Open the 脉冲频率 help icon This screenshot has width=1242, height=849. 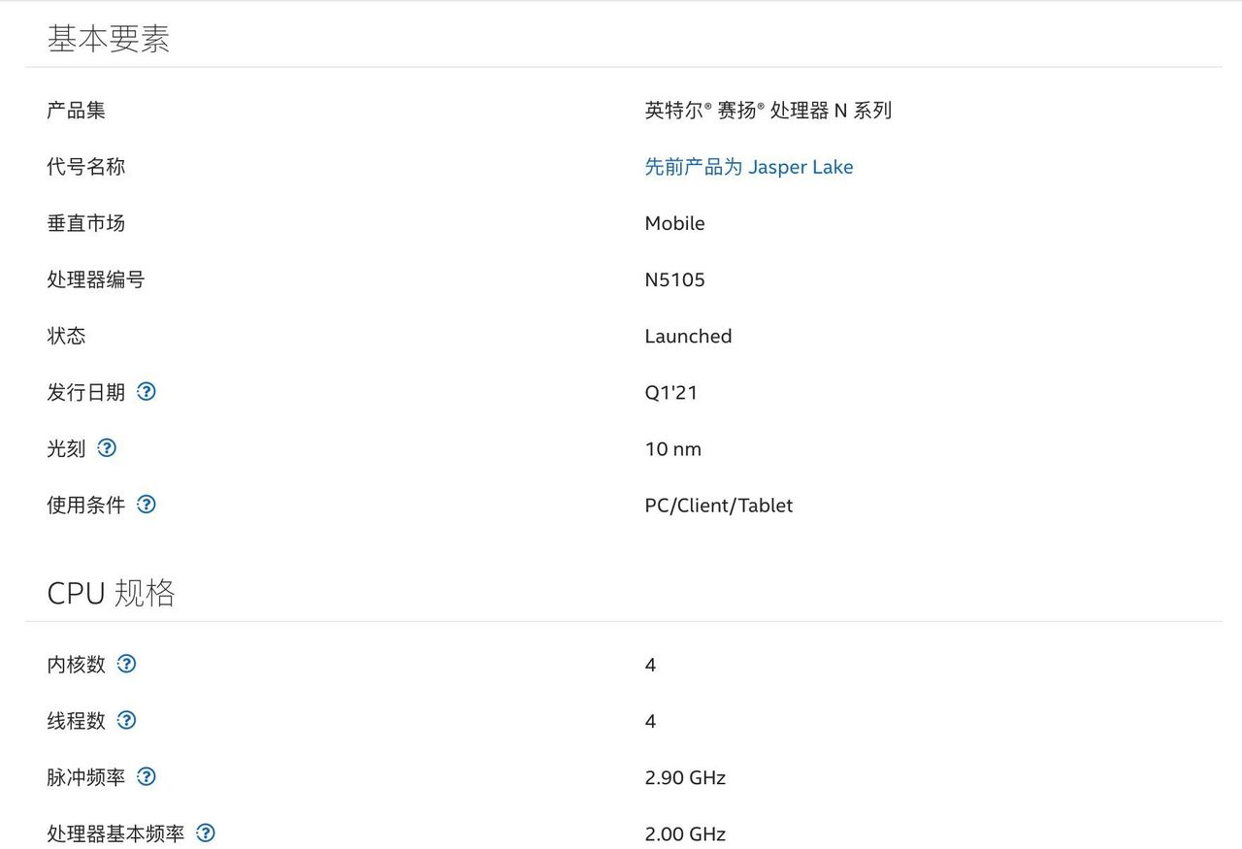(x=147, y=776)
